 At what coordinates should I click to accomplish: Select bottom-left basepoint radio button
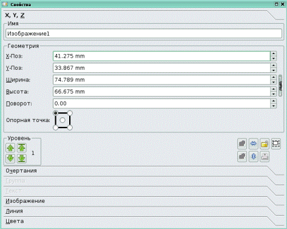(55, 128)
